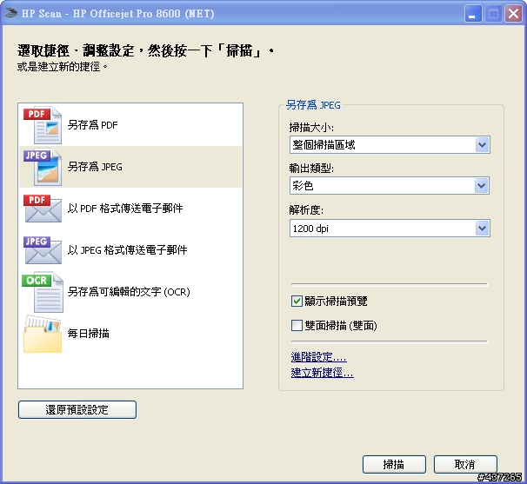527x484 pixels.
Task: Start scanning with the 掃描 button
Action: point(394,465)
